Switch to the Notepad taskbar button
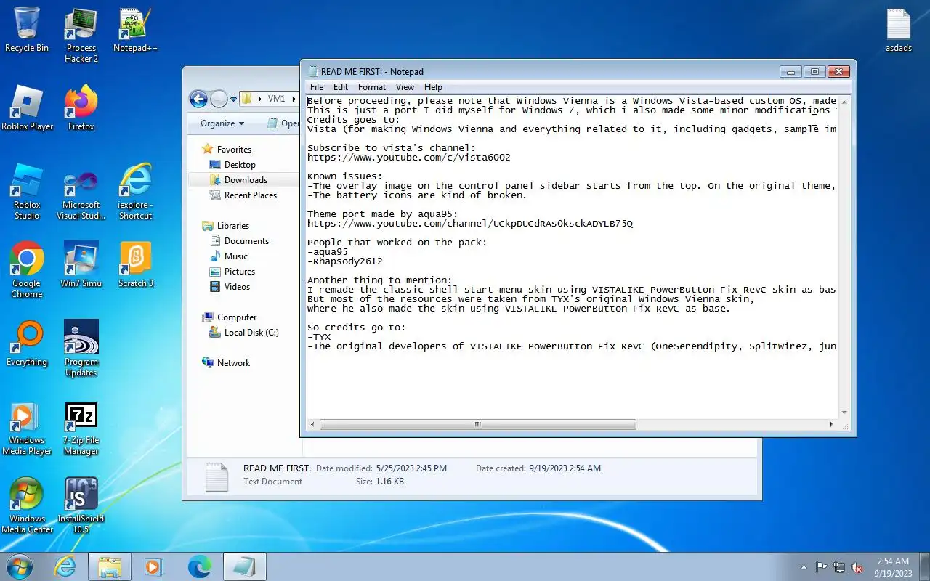The height and width of the screenshot is (581, 930). coord(244,566)
